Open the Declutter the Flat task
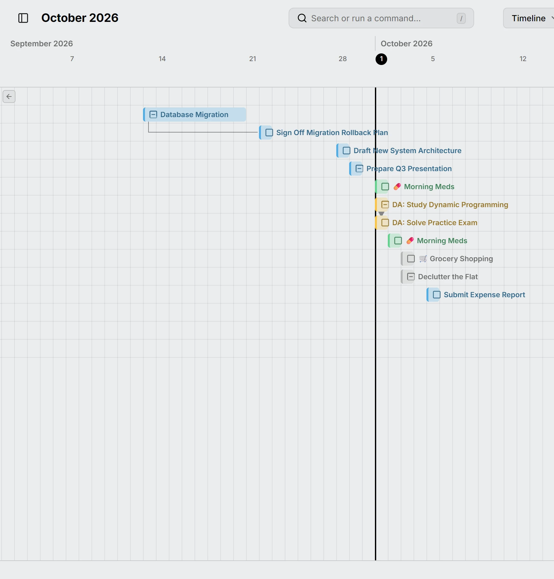554x579 pixels. coord(448,277)
